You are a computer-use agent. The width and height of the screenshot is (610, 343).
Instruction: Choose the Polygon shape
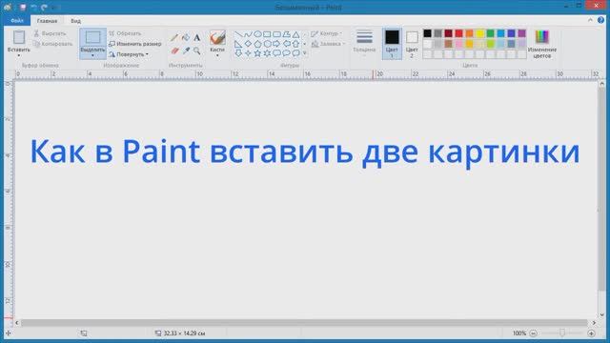click(x=286, y=34)
